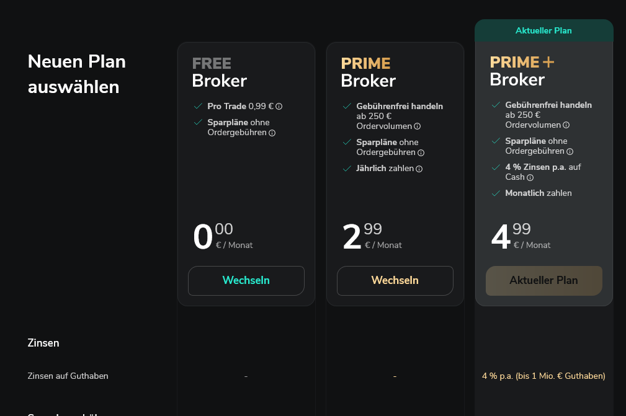Show info for PRIME Broker Sparpläne Ordergebühren
Viewport: 626px width, 416px height.
coord(421,153)
